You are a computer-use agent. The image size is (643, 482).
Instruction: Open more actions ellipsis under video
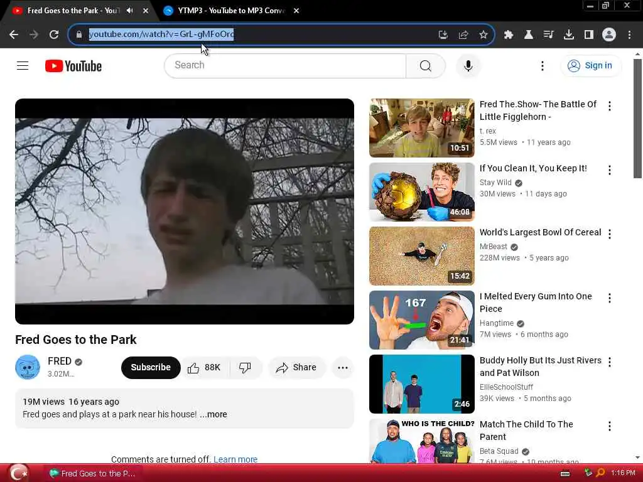coord(343,368)
